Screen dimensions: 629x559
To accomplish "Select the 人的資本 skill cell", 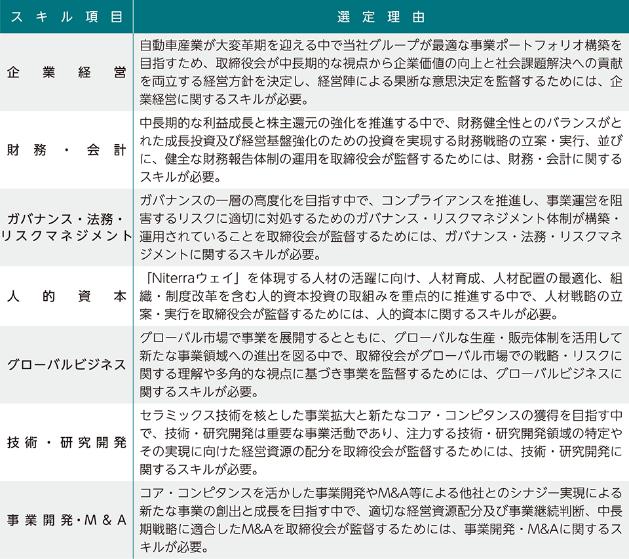I will pyautogui.click(x=66, y=296).
